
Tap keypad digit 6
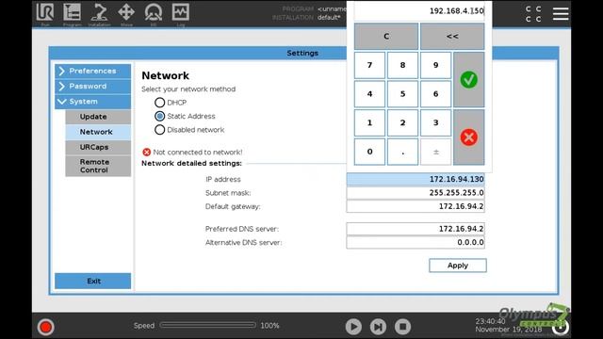(x=435, y=94)
